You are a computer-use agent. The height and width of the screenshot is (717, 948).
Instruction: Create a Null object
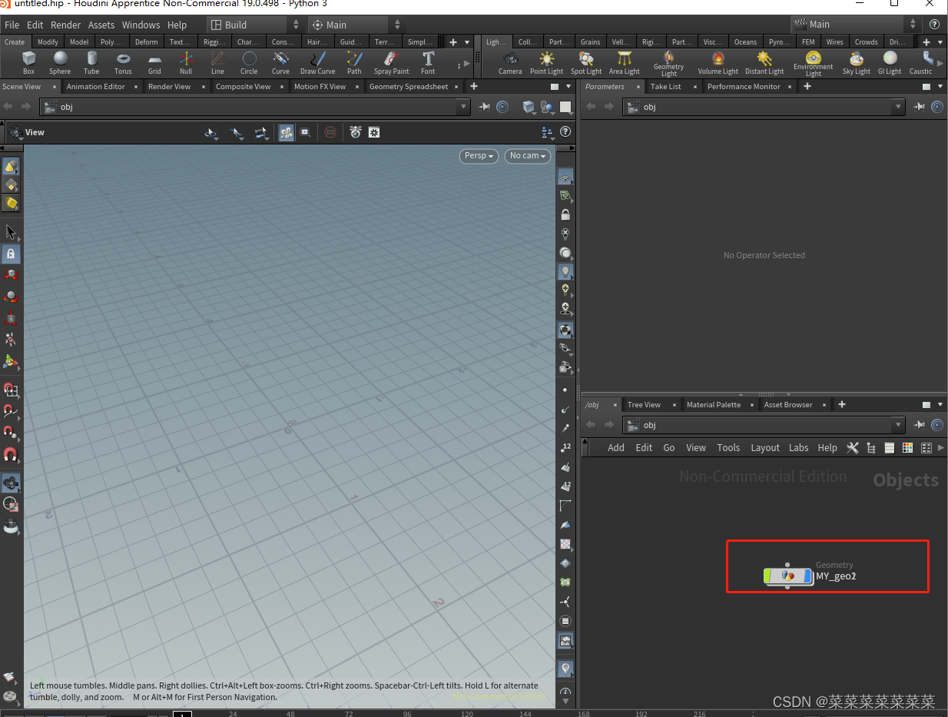click(186, 62)
